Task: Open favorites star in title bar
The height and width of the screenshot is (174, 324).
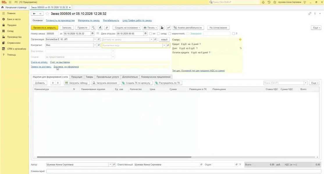Action: coord(275,2)
